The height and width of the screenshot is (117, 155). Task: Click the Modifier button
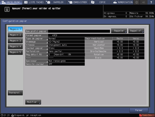tap(33, 102)
